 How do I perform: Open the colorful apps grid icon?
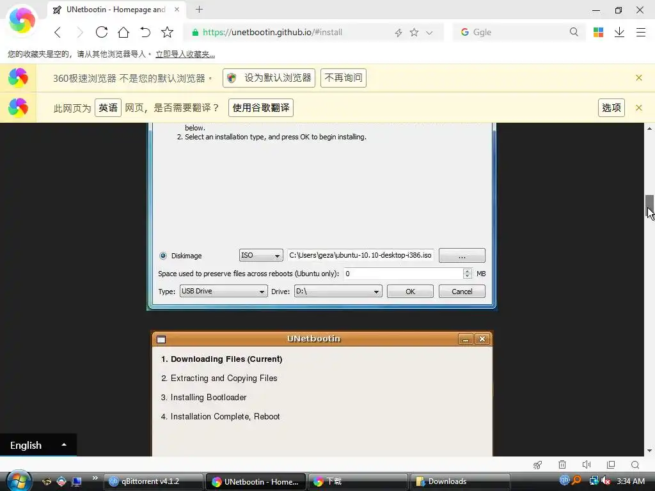click(x=598, y=32)
